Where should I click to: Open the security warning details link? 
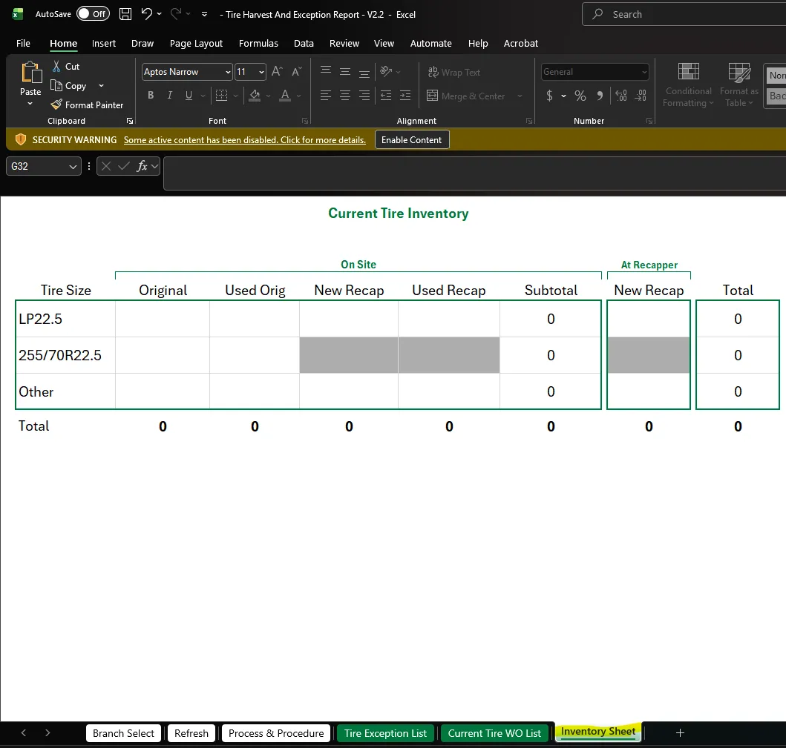coord(245,140)
